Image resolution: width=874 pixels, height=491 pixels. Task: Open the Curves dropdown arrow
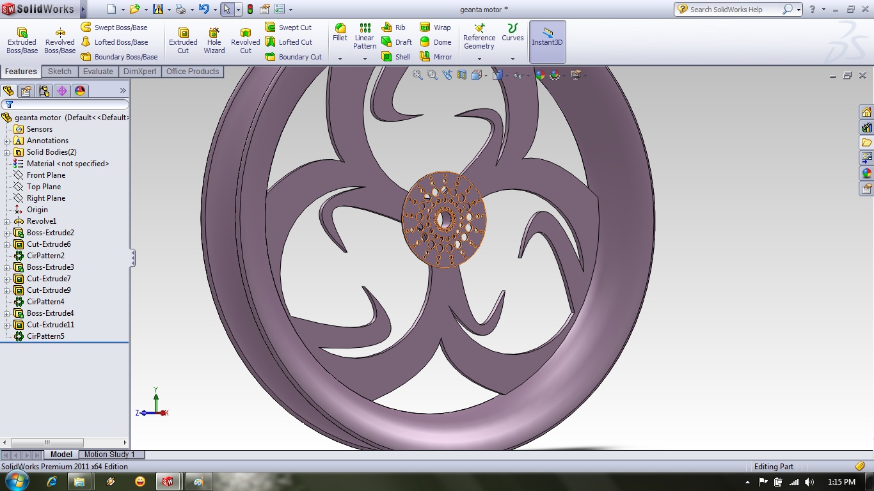512,59
